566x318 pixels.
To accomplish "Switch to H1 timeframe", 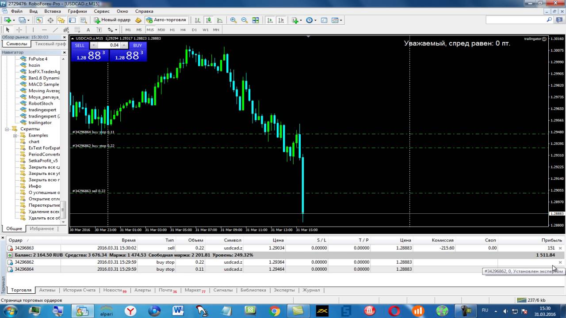I will [172, 30].
